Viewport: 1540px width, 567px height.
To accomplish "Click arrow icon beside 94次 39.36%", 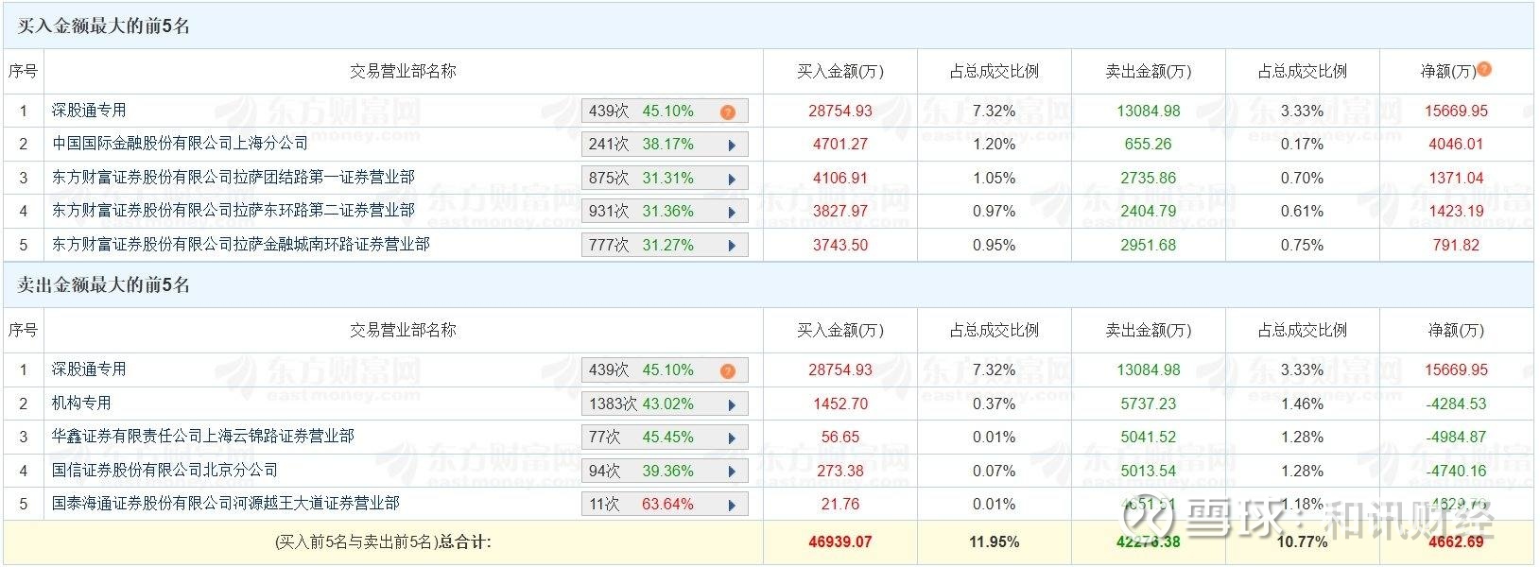I will click(x=732, y=472).
